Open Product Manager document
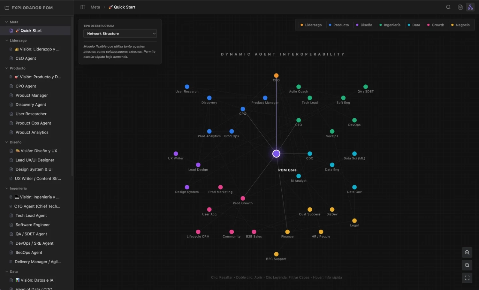This screenshot has width=479, height=290. 35,95
